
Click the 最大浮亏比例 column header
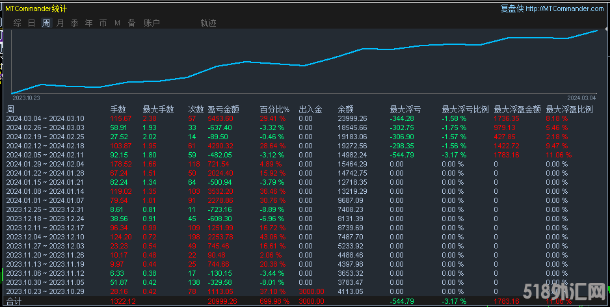coord(465,109)
